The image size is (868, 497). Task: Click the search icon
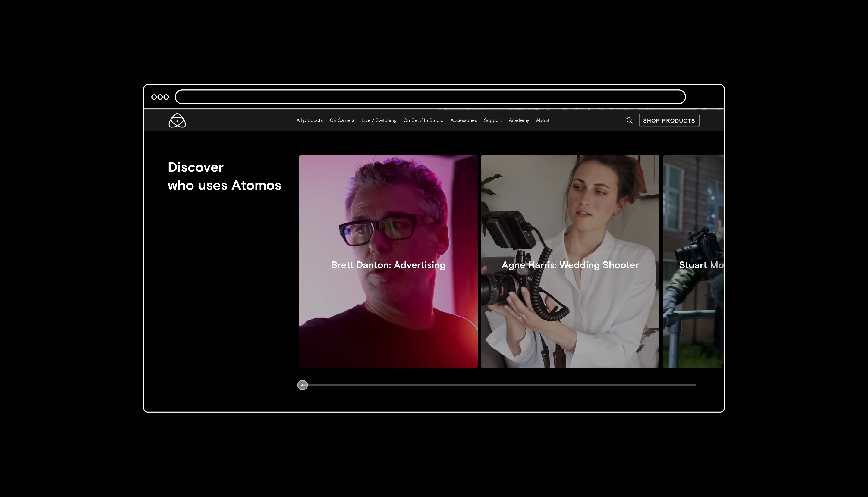630,120
